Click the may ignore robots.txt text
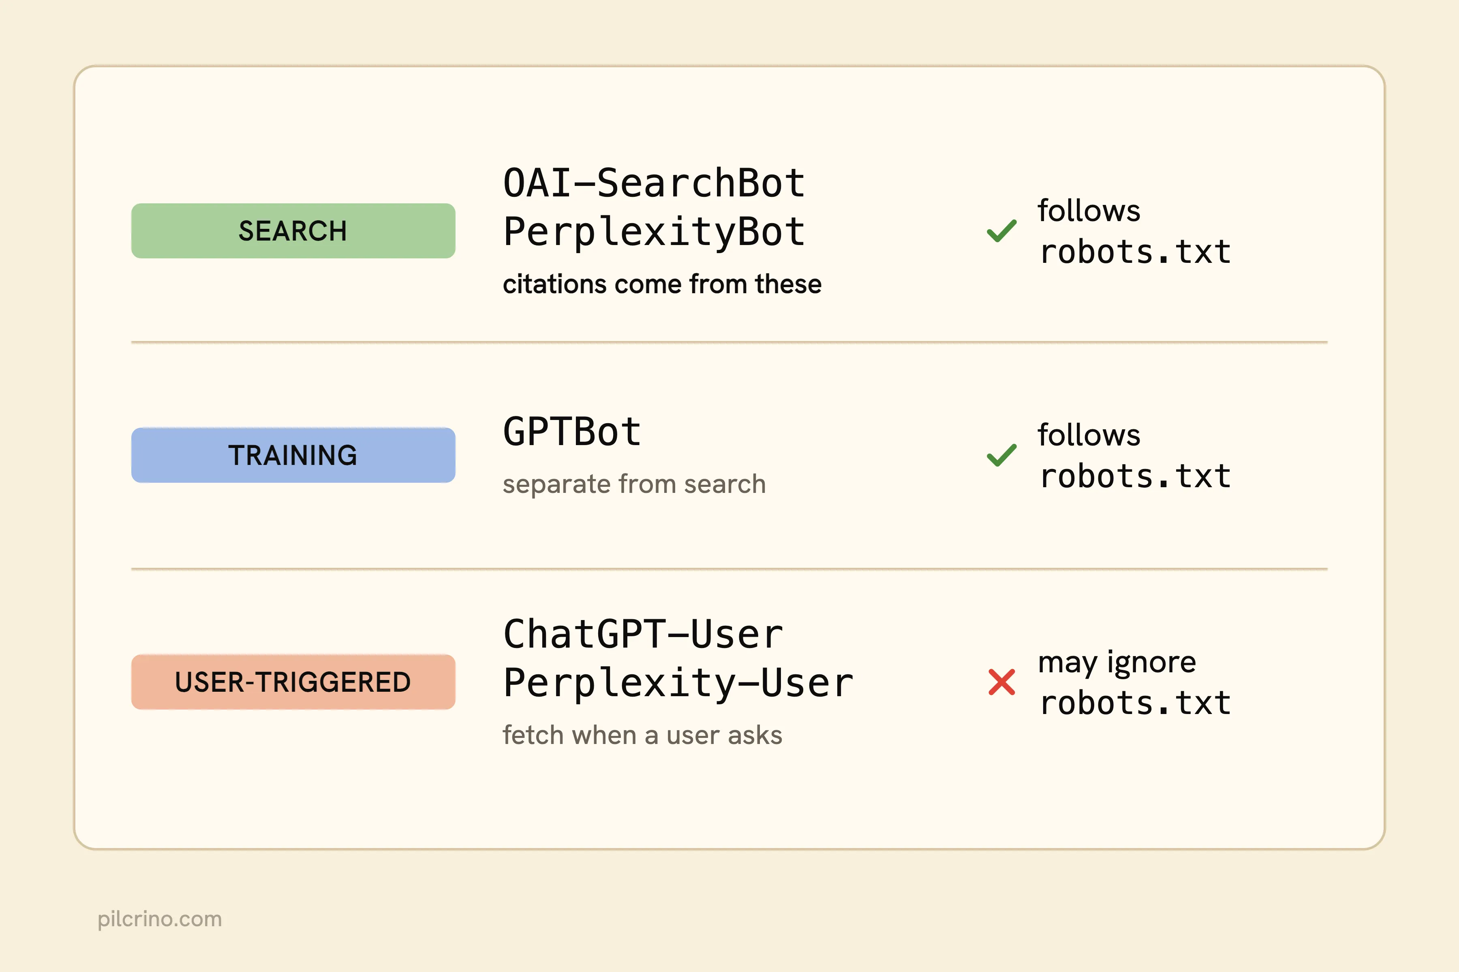The image size is (1459, 972). coord(1134,682)
